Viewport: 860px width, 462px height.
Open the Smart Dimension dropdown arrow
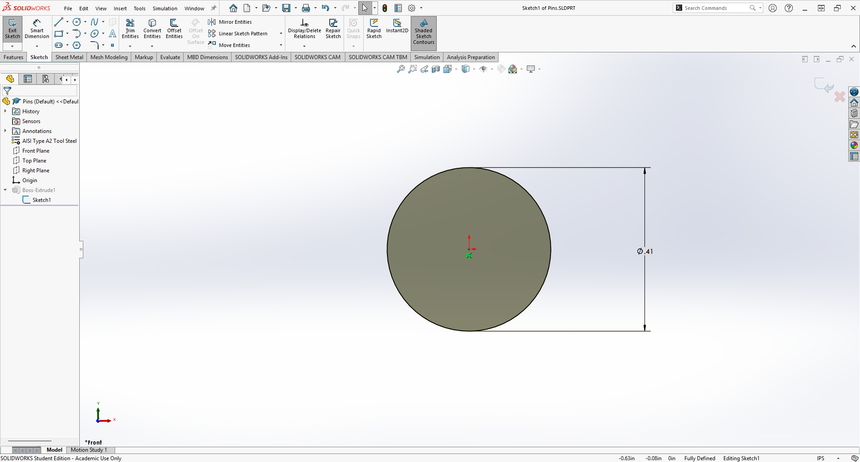click(x=37, y=46)
